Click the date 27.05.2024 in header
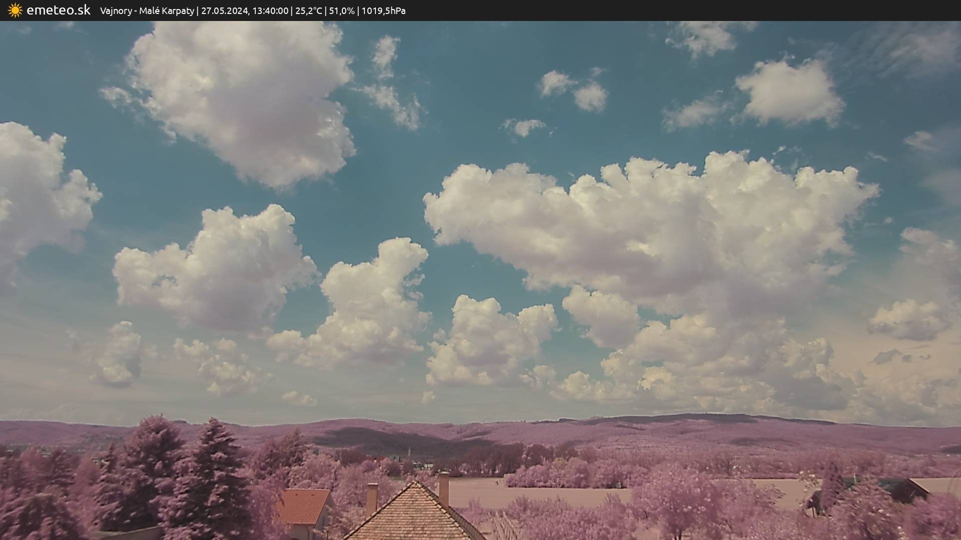The width and height of the screenshot is (961, 540). 224,11
